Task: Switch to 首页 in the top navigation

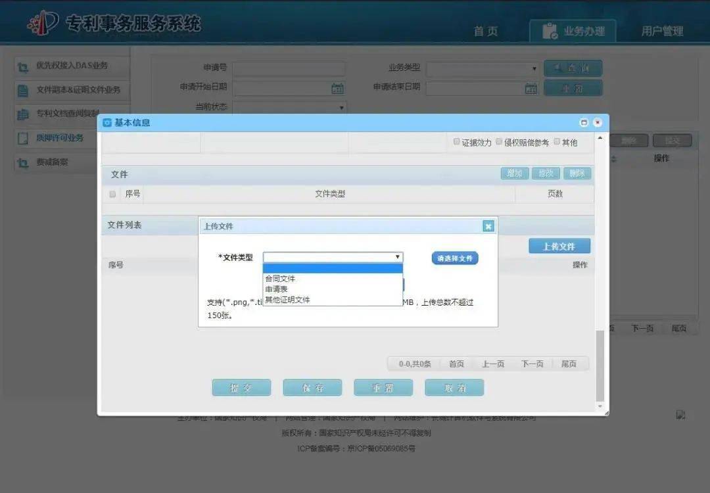Action: point(486,30)
